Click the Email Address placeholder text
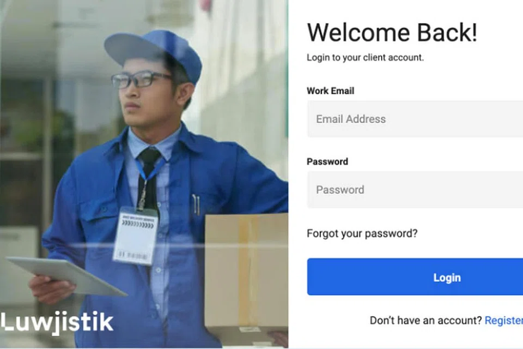Screen dimensions: 523x349 pyautogui.click(x=351, y=119)
